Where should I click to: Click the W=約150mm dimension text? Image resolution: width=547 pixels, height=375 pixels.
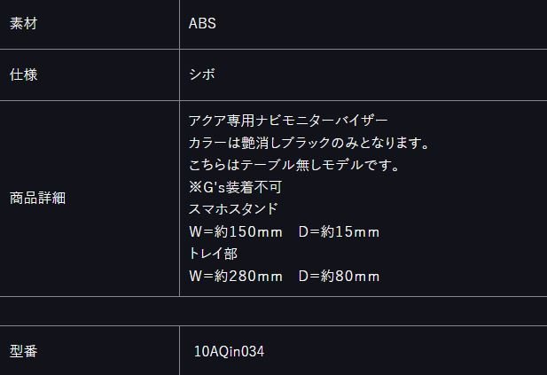pos(236,232)
